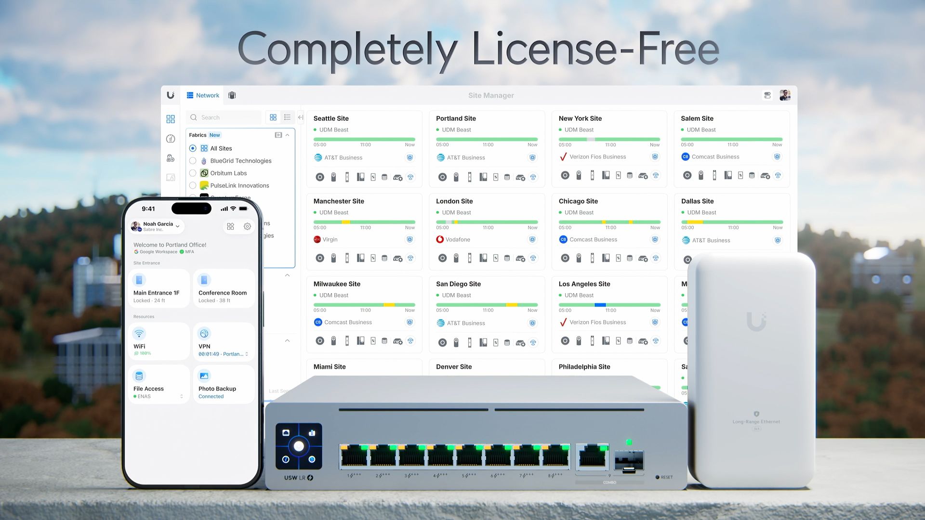Open the grid apps icon on phone
The width and height of the screenshot is (925, 520).
pyautogui.click(x=230, y=226)
